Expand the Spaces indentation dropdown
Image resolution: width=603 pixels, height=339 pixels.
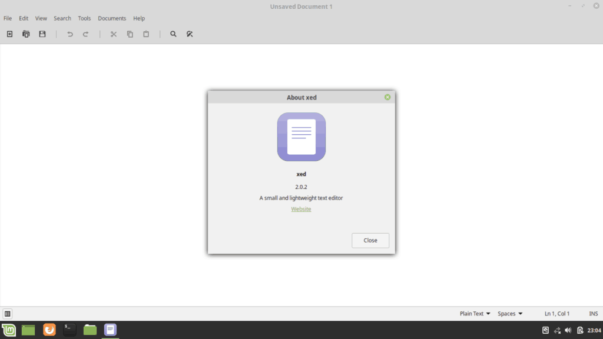pyautogui.click(x=510, y=314)
